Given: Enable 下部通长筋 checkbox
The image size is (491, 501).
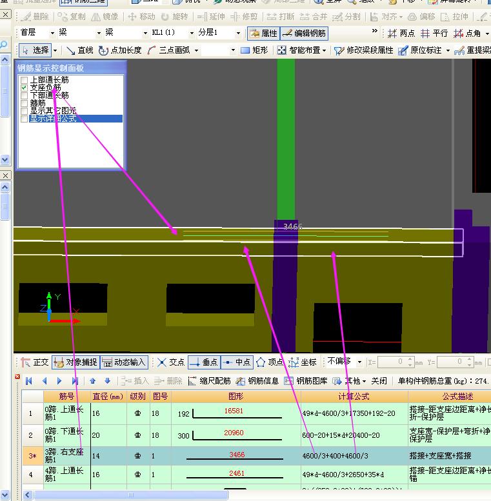Looking at the screenshot, I should (24, 95).
